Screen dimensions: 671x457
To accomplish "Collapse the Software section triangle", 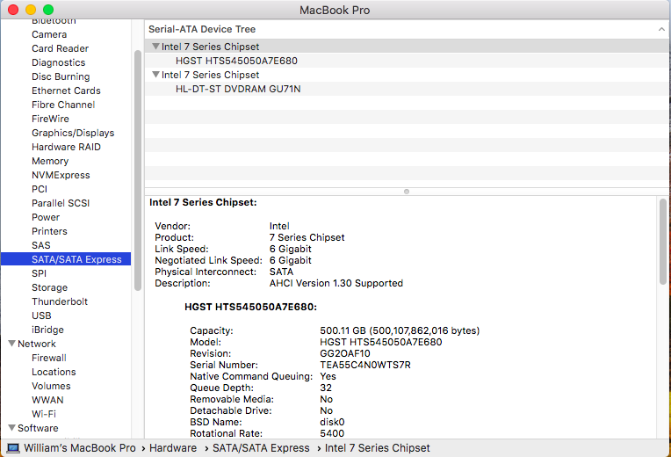I will click(11, 428).
